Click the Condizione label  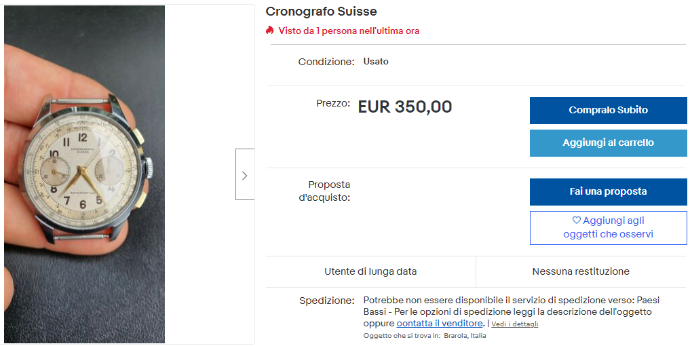326,62
